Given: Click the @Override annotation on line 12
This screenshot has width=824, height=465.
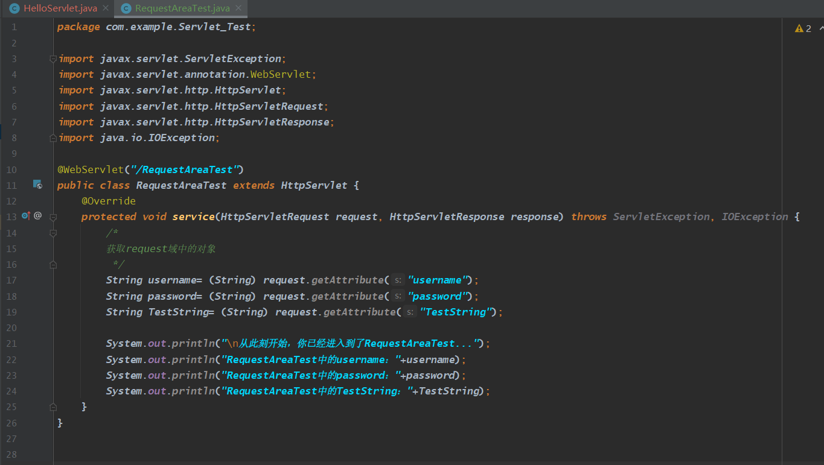Looking at the screenshot, I should pyautogui.click(x=109, y=201).
